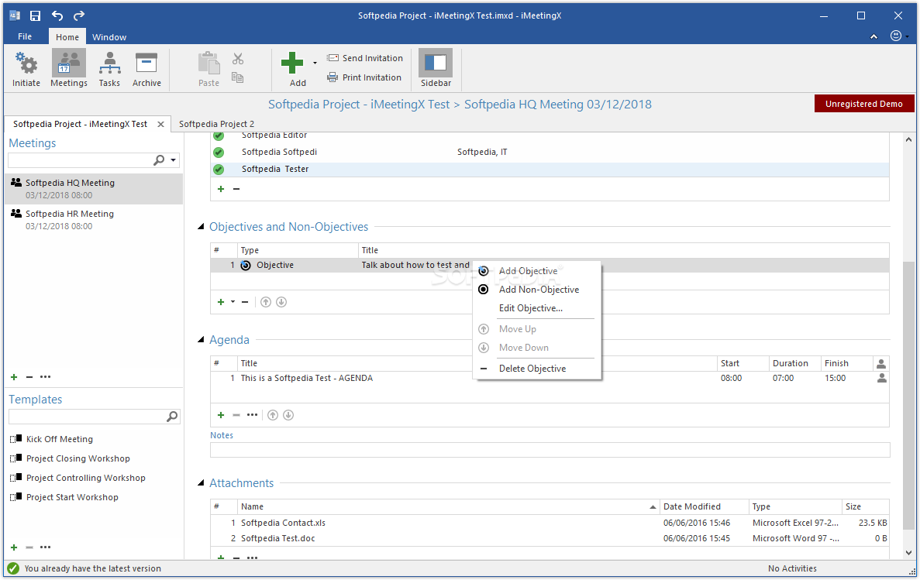Switch to the Softpedia Project 2 tab
Viewport: 920px width, 580px height.
[216, 124]
